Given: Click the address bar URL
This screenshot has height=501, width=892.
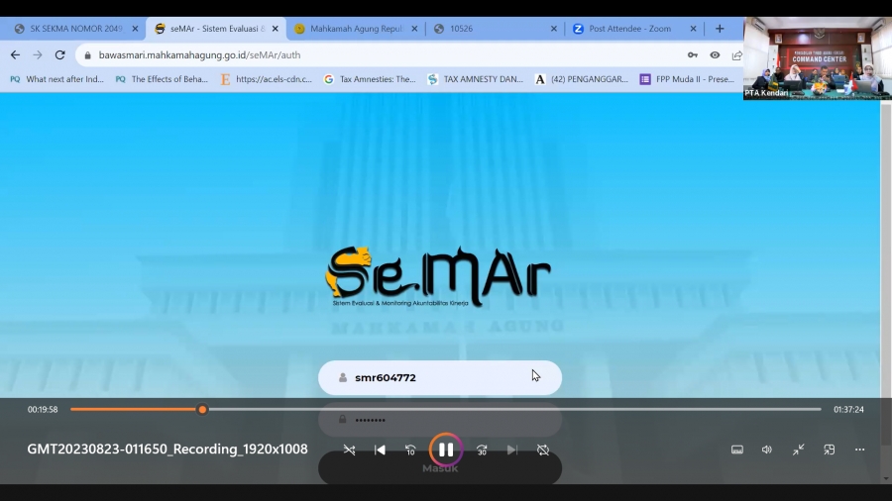Looking at the screenshot, I should [199, 55].
